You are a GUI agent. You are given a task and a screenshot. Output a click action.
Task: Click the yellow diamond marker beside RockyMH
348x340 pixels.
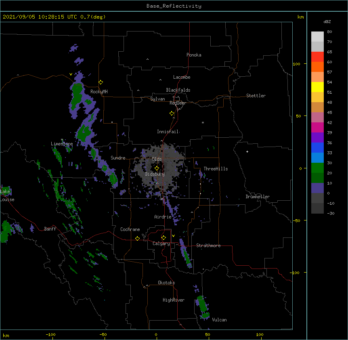pos(101,82)
